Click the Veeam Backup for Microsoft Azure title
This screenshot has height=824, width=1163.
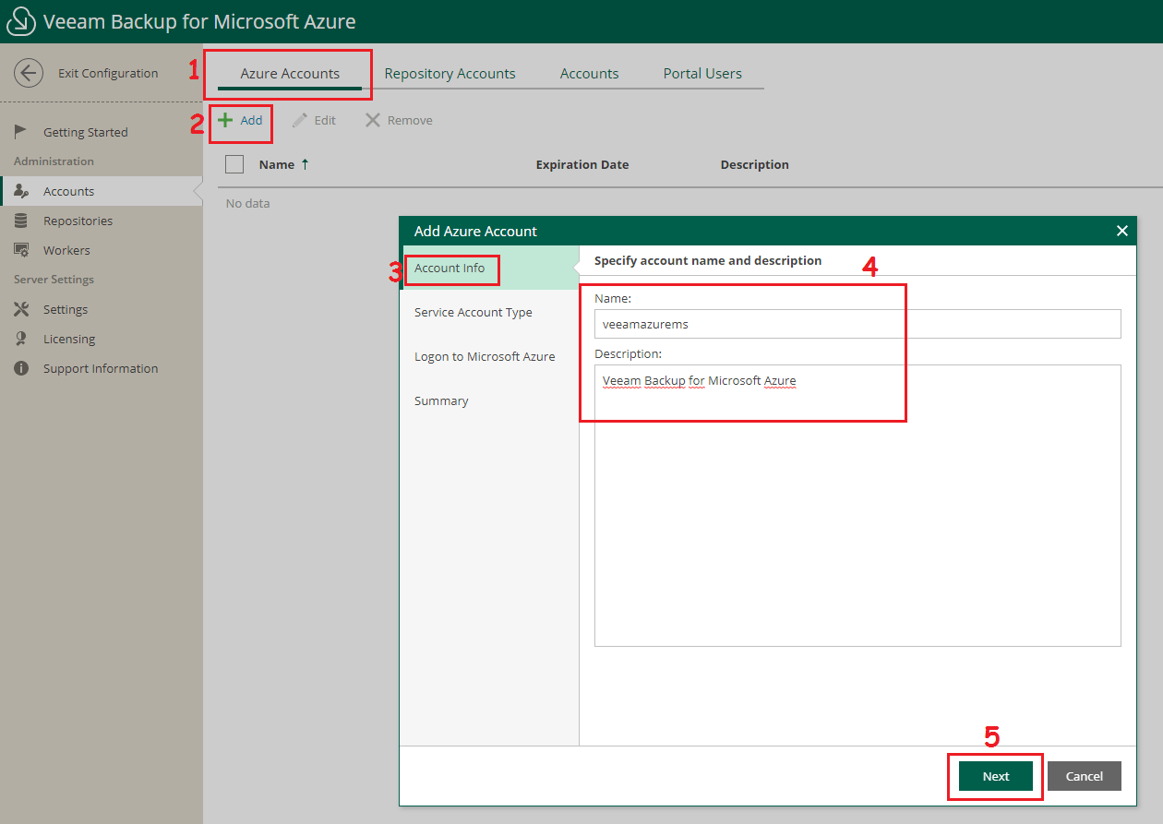pyautogui.click(x=199, y=21)
